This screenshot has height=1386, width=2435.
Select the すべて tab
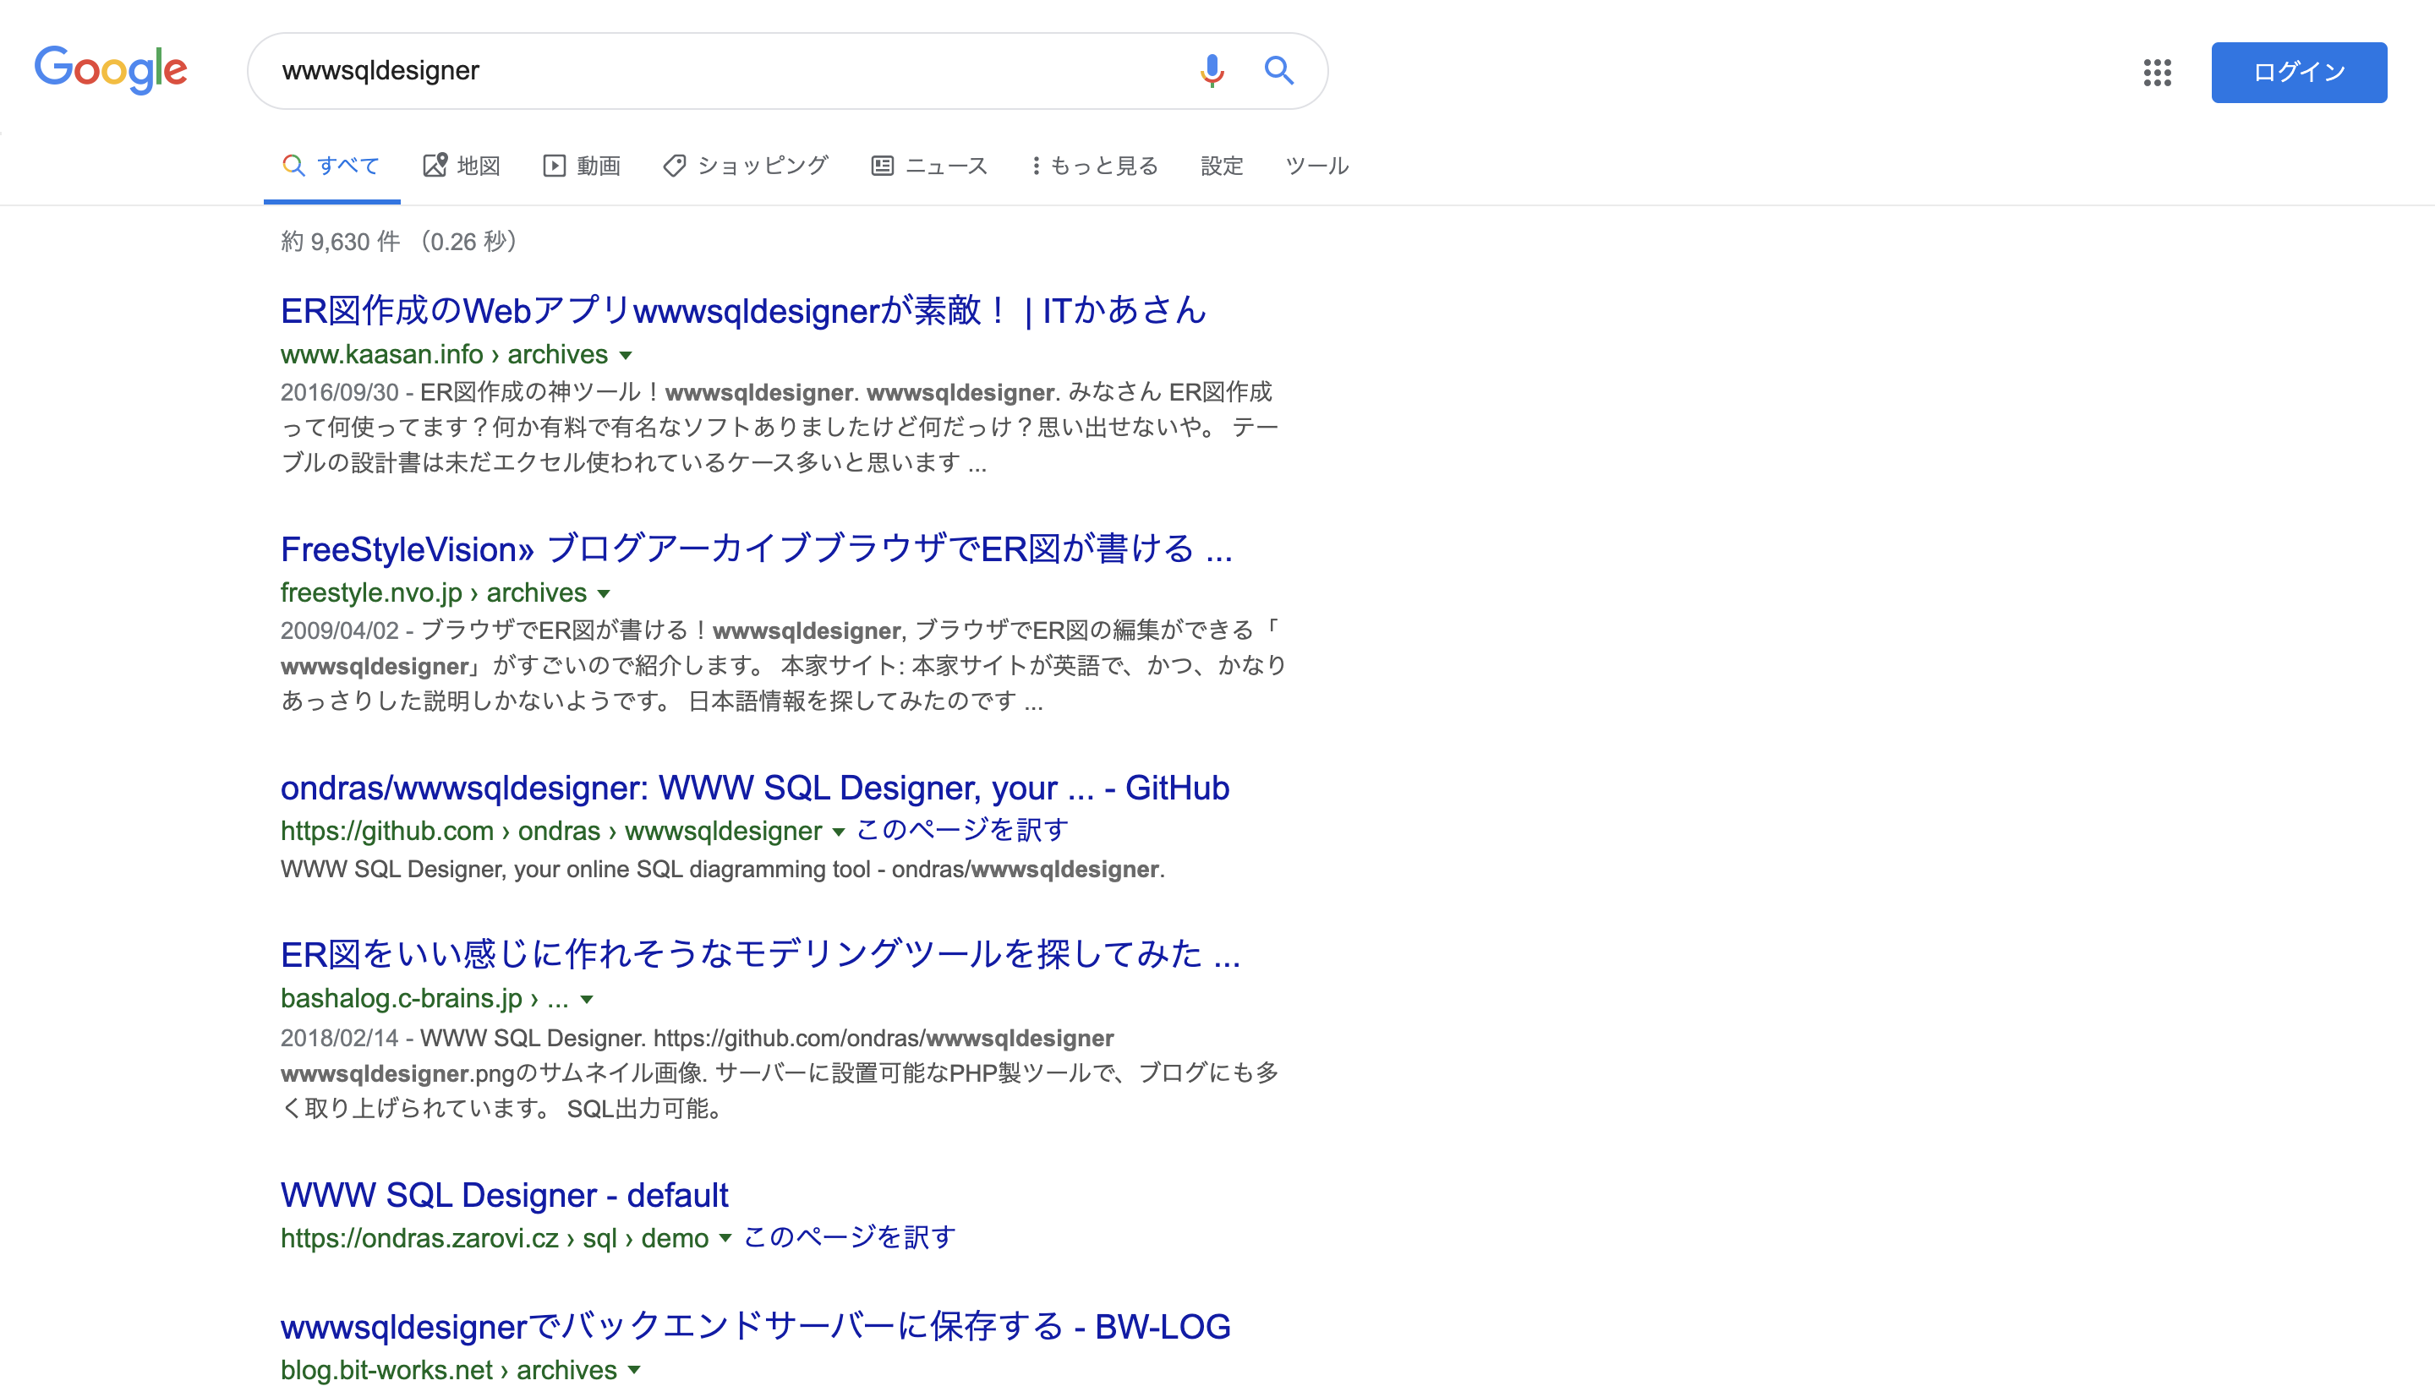(x=331, y=166)
